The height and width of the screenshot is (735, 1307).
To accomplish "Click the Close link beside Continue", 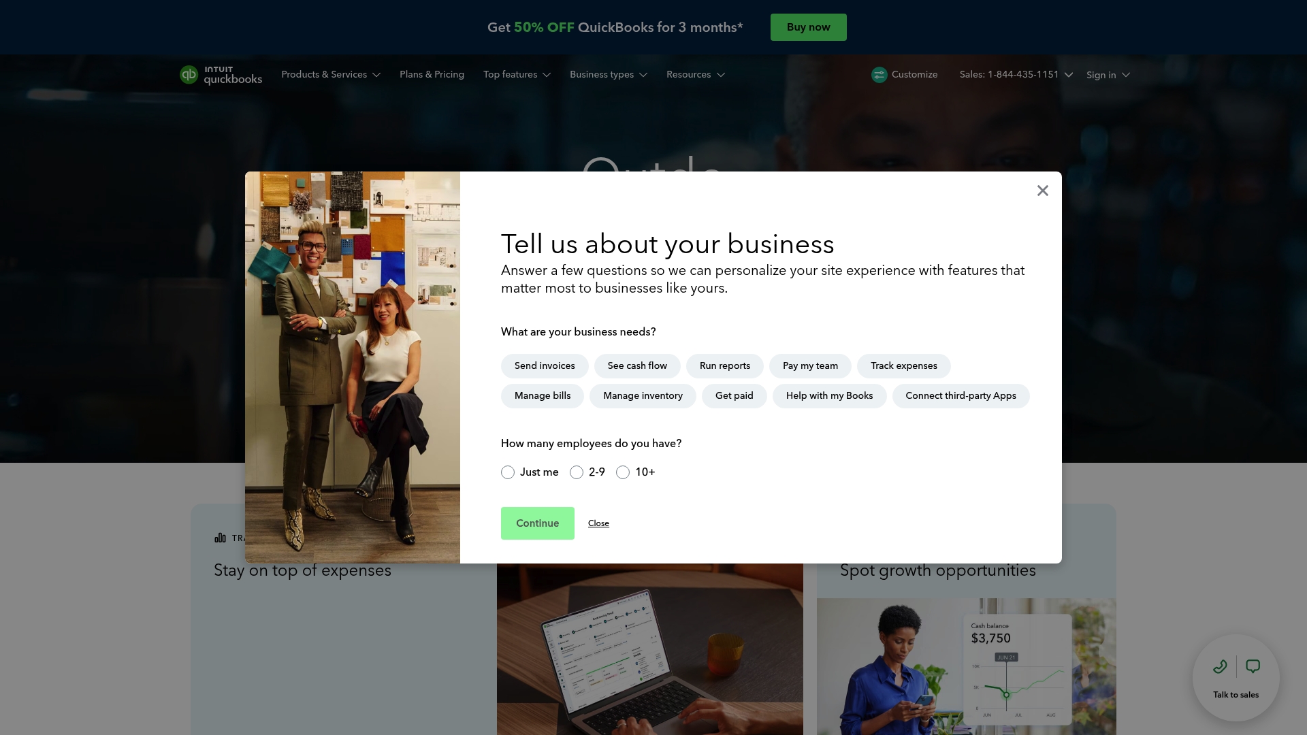I will [x=598, y=523].
